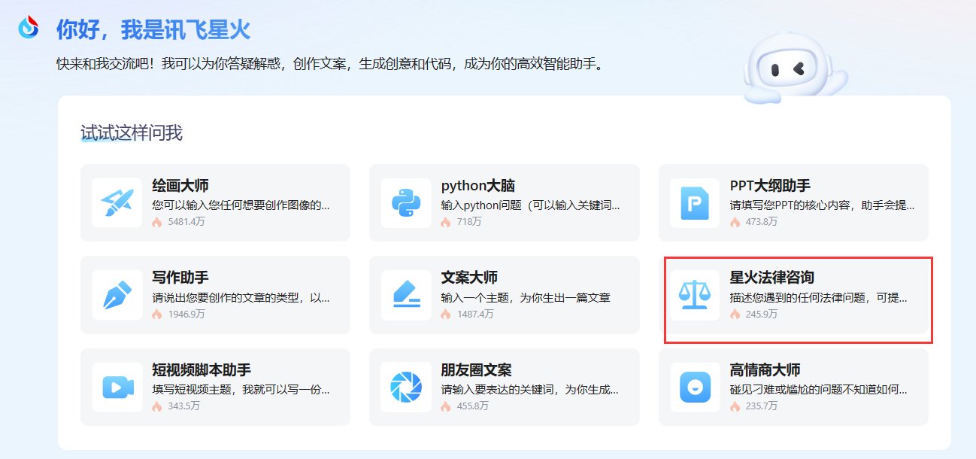Click the usage count 1946.9万
Image resolution: width=976 pixels, height=459 pixels.
[x=186, y=314]
